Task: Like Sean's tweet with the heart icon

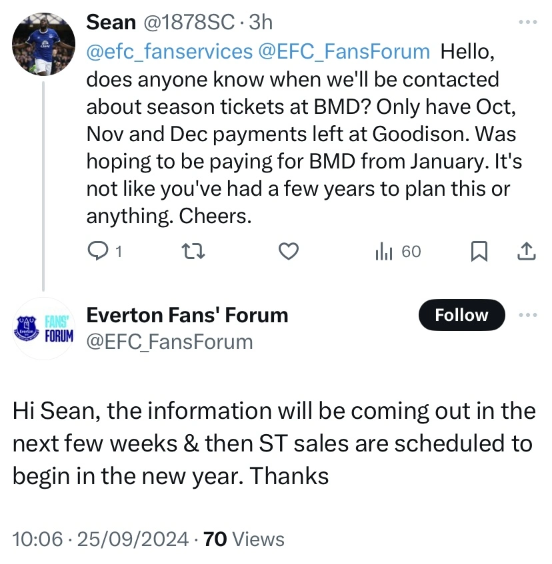Action: point(287,251)
